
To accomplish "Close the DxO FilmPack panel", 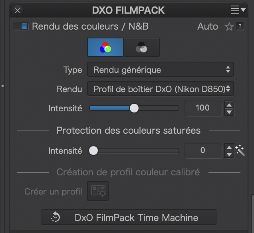I will point(18,11).
